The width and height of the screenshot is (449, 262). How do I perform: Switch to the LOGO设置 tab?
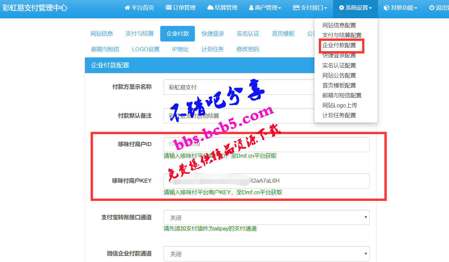[x=146, y=49]
